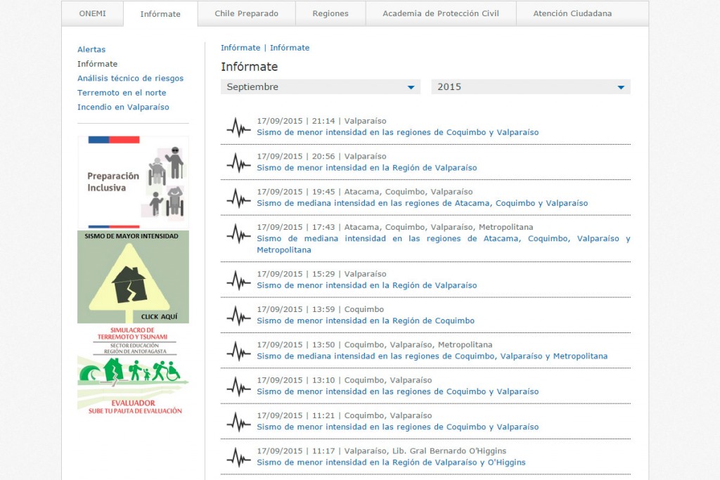Click seismograph icon beside the 19:45 entry
720x480 pixels.
click(x=239, y=197)
